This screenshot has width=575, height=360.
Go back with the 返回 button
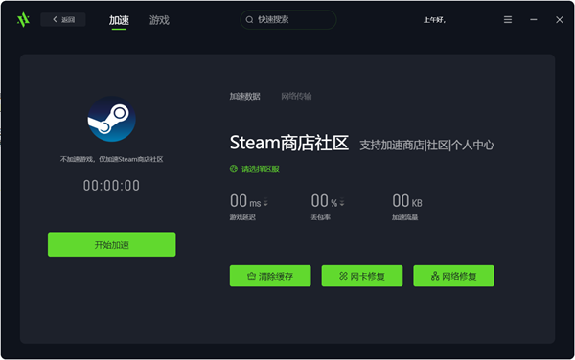pyautogui.click(x=63, y=20)
